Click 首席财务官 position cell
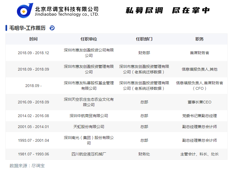 tap(199, 53)
